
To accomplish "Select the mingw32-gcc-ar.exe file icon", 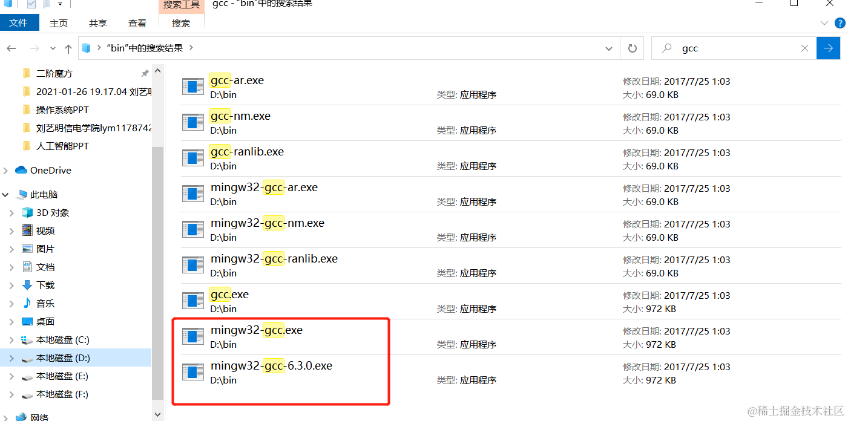I will (193, 194).
